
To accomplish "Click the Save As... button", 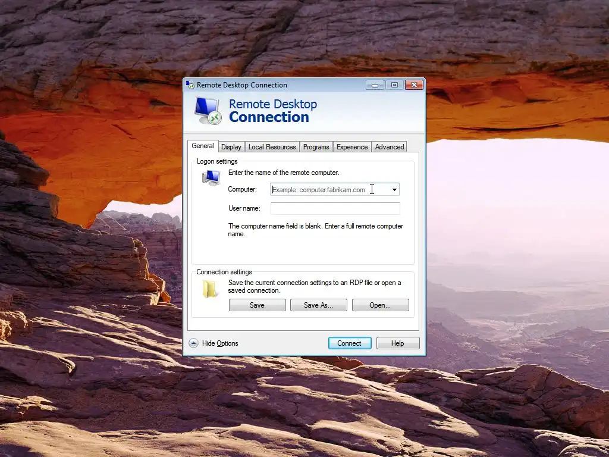I will click(x=319, y=305).
